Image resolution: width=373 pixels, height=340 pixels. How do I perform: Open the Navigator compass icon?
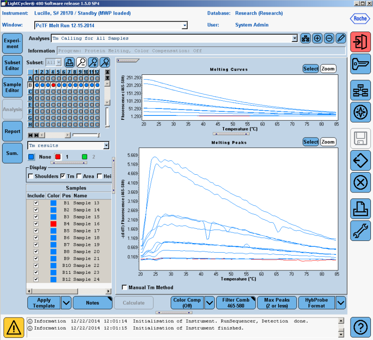(x=360, y=113)
